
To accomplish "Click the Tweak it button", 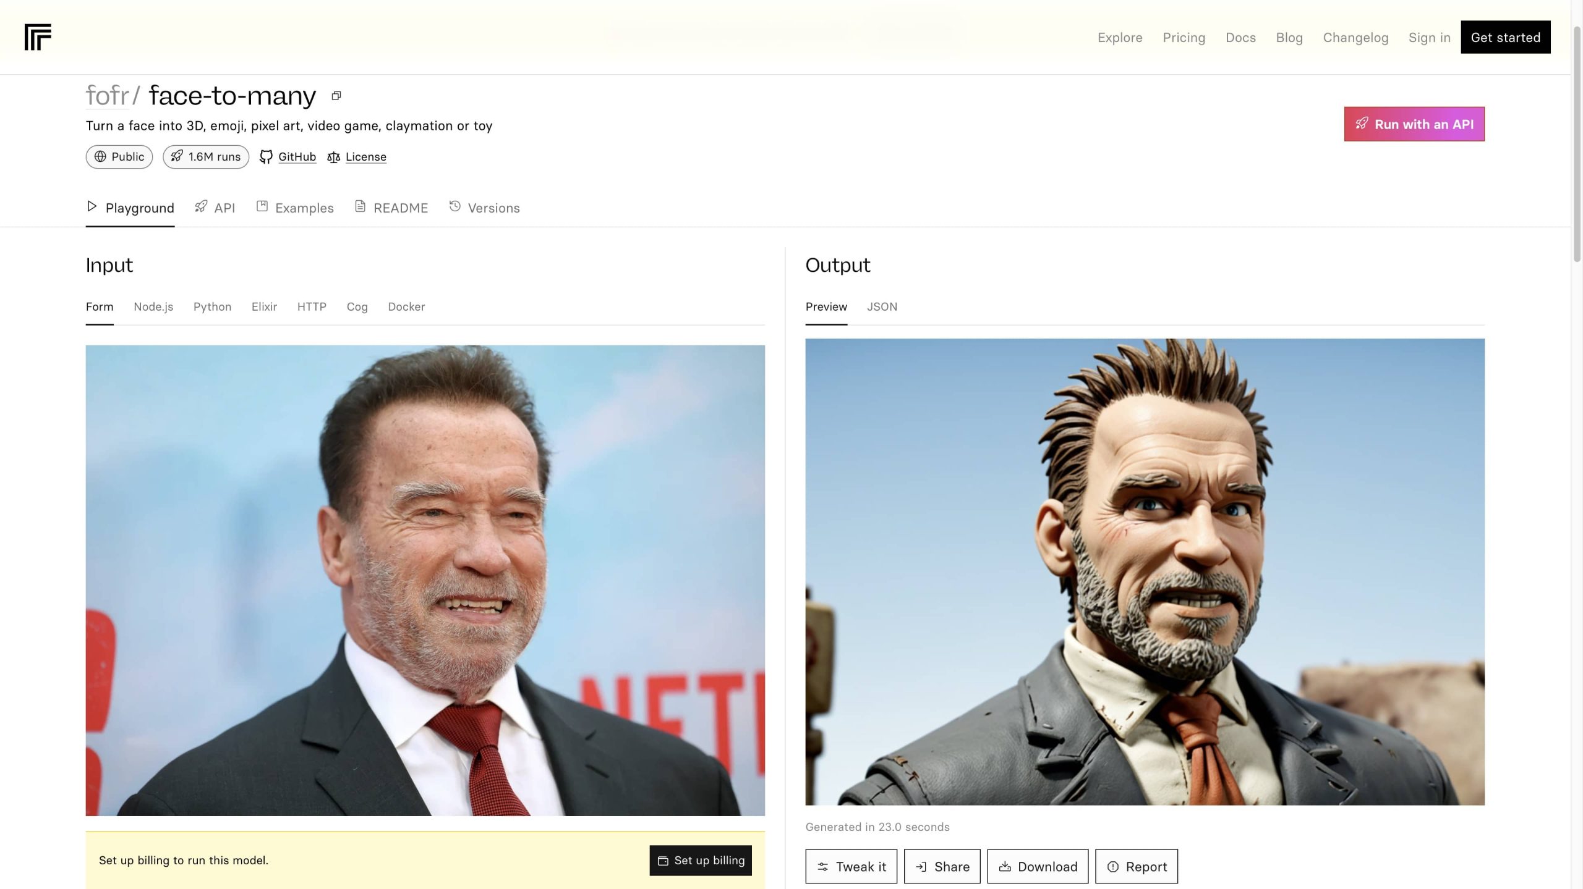I will tap(851, 866).
